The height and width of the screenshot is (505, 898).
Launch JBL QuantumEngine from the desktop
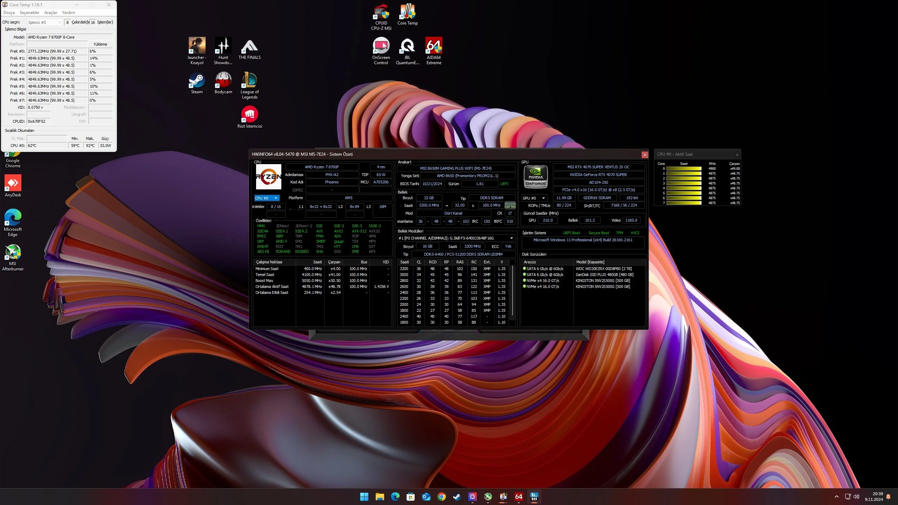click(407, 51)
